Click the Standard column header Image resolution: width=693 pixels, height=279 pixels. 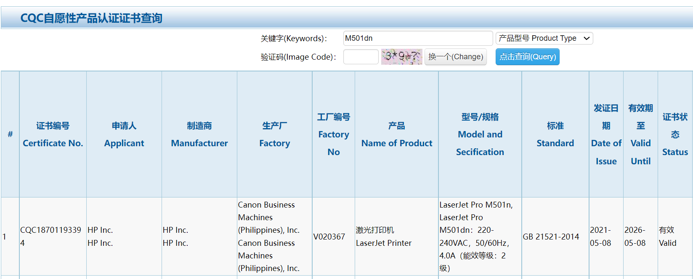click(x=555, y=134)
